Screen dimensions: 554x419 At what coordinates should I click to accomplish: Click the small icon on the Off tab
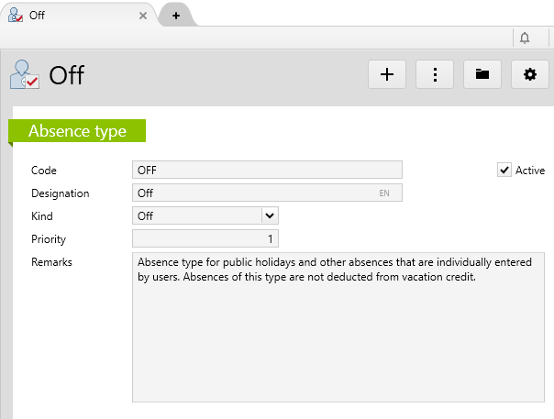pos(16,16)
